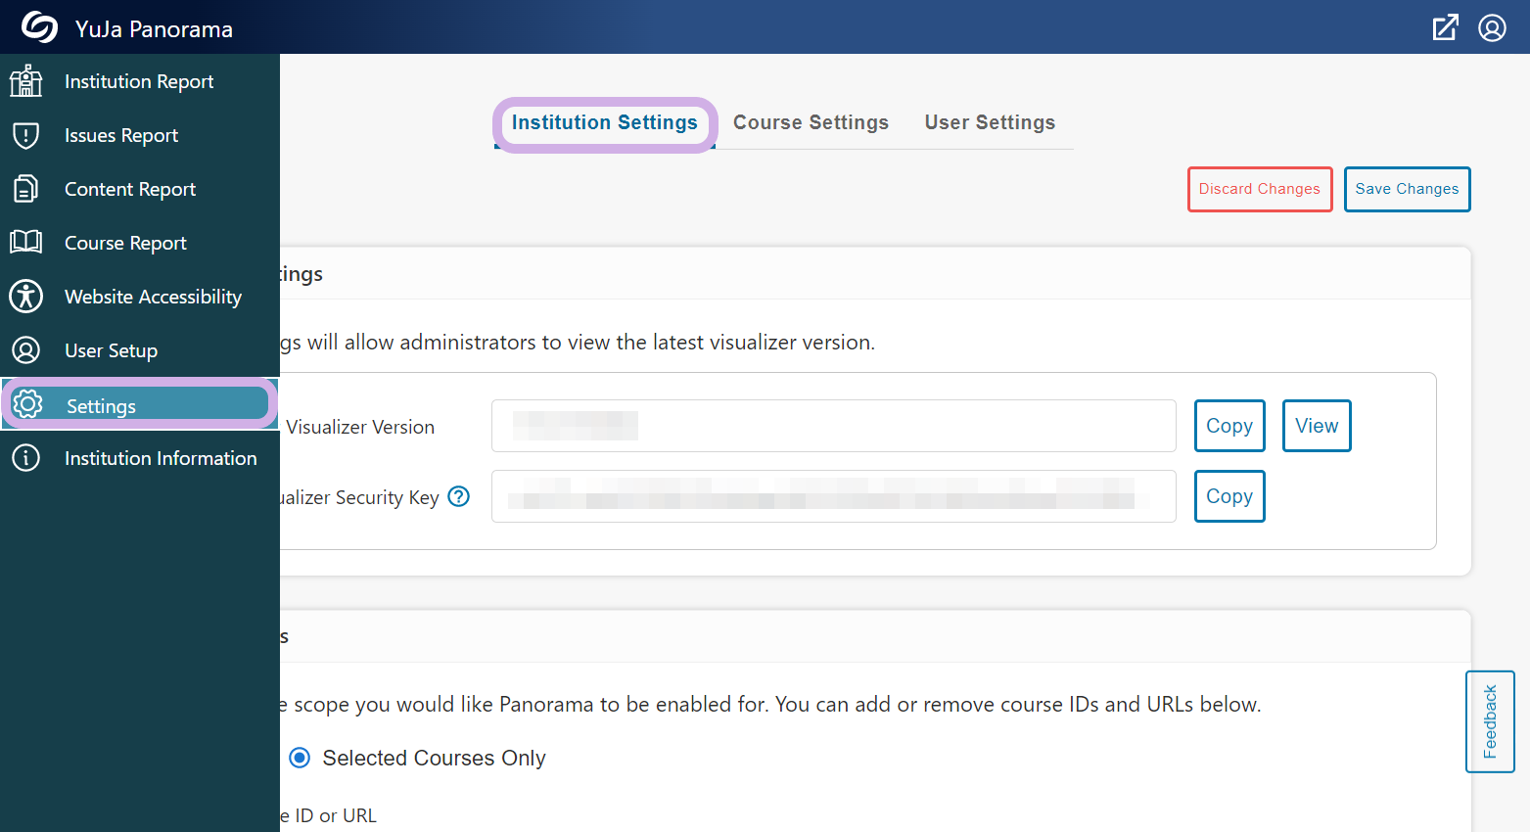This screenshot has height=832, width=1530.
Task: Open Institution Information from sidebar
Action: tap(140, 458)
